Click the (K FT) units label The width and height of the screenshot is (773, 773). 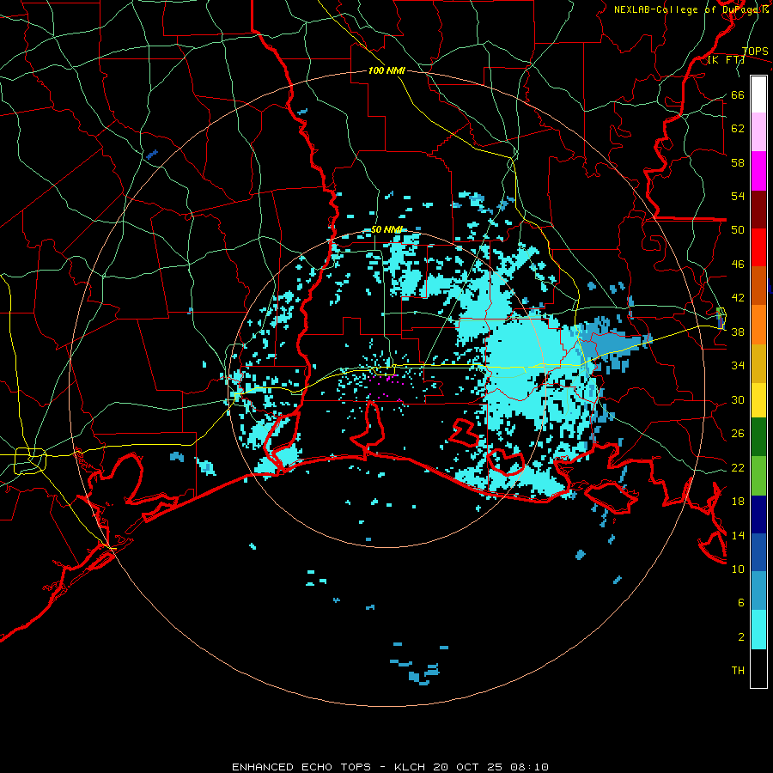(726, 59)
